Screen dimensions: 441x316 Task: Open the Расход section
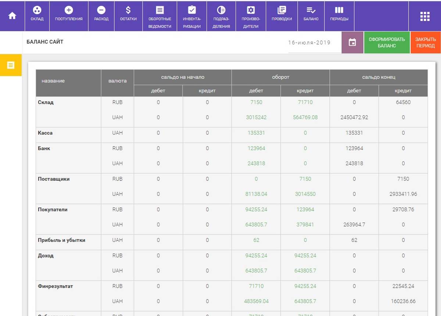pos(101,16)
